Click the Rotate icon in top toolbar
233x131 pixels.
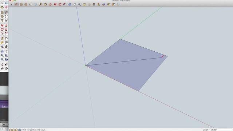click(60, 4)
